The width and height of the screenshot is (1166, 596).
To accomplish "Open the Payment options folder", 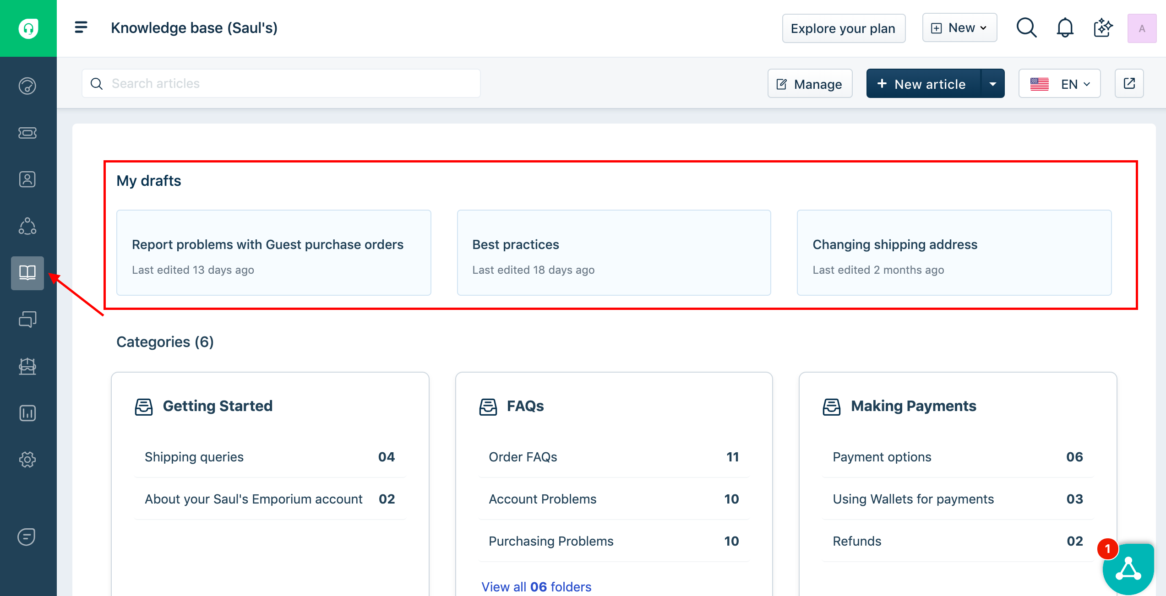I will pos(882,457).
